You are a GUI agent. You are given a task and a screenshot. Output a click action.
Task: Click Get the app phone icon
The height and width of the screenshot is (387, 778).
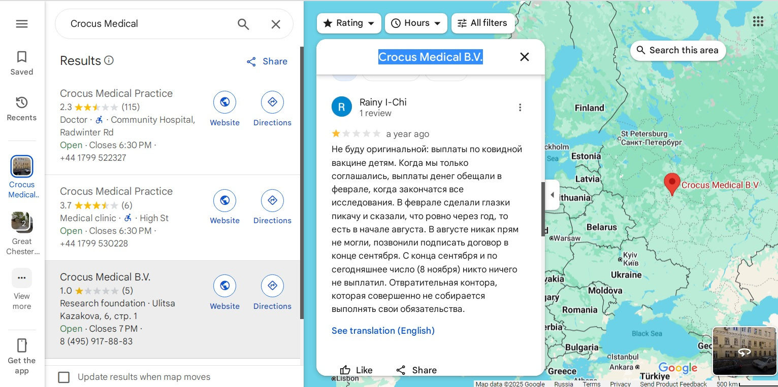(22, 346)
